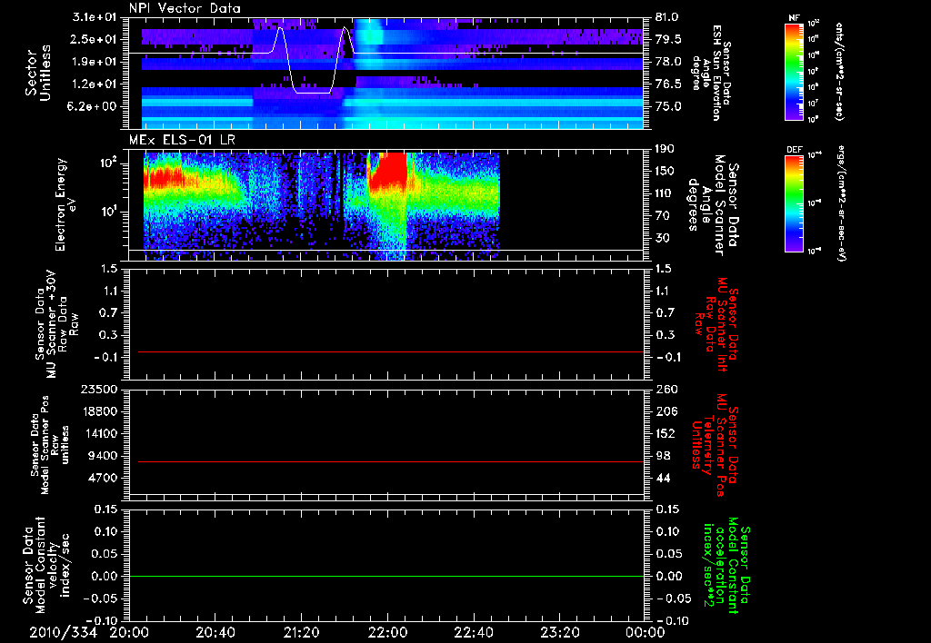Viewport: 931px width, 643px height.
Task: Click the '23:20' time tick label
Action: (x=559, y=632)
